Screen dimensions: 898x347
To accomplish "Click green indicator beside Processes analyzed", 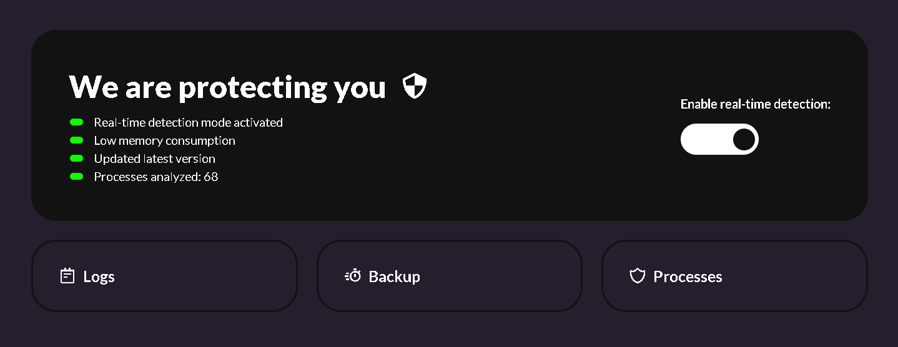I will tap(76, 177).
